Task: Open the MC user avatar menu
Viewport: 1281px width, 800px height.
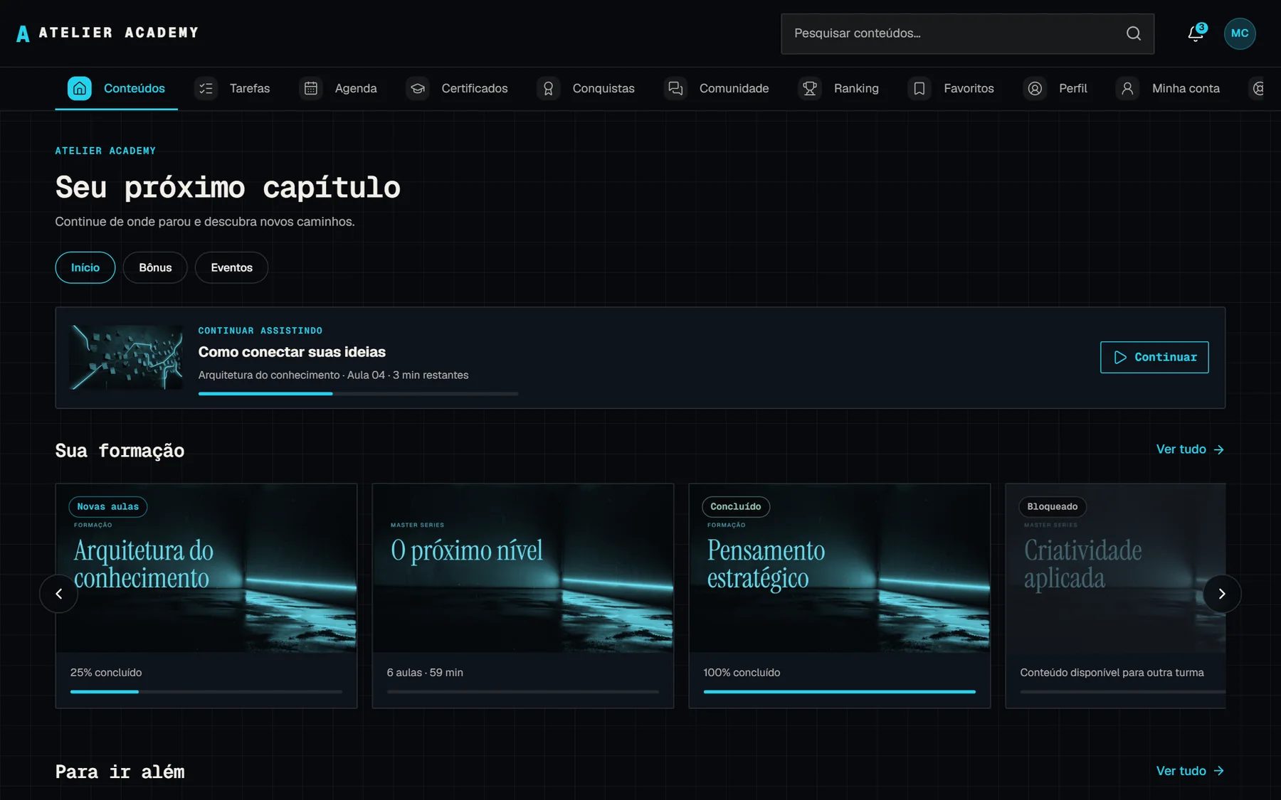Action: click(x=1240, y=33)
